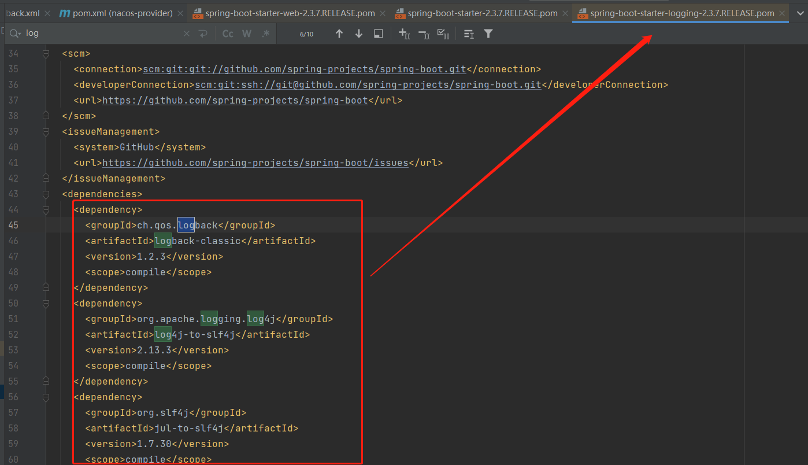Open github.com/spring-projects/spring-boot url link
Viewport: 808px width, 465px height.
[235, 101]
